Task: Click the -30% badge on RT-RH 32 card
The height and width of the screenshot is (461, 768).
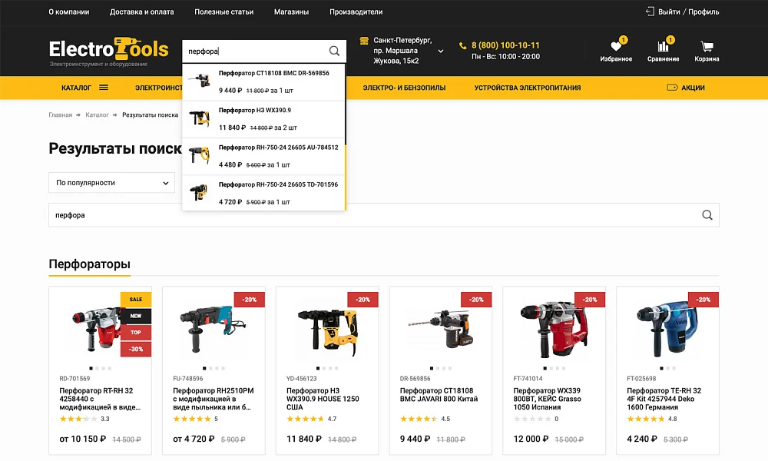Action: point(136,350)
